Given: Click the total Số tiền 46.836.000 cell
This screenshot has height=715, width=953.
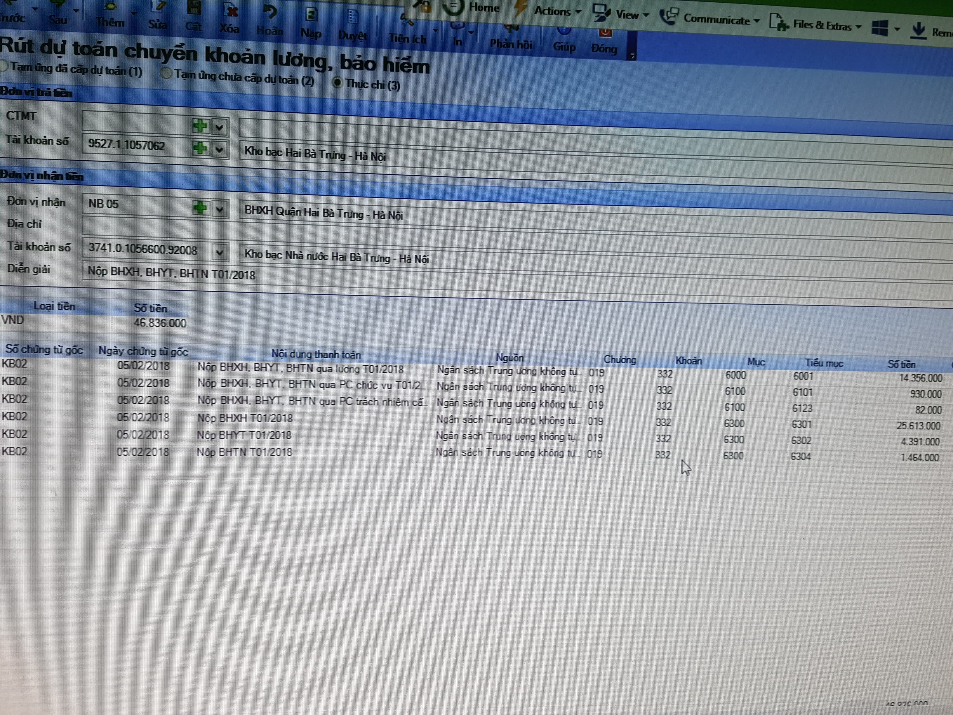Looking at the screenshot, I should [160, 323].
